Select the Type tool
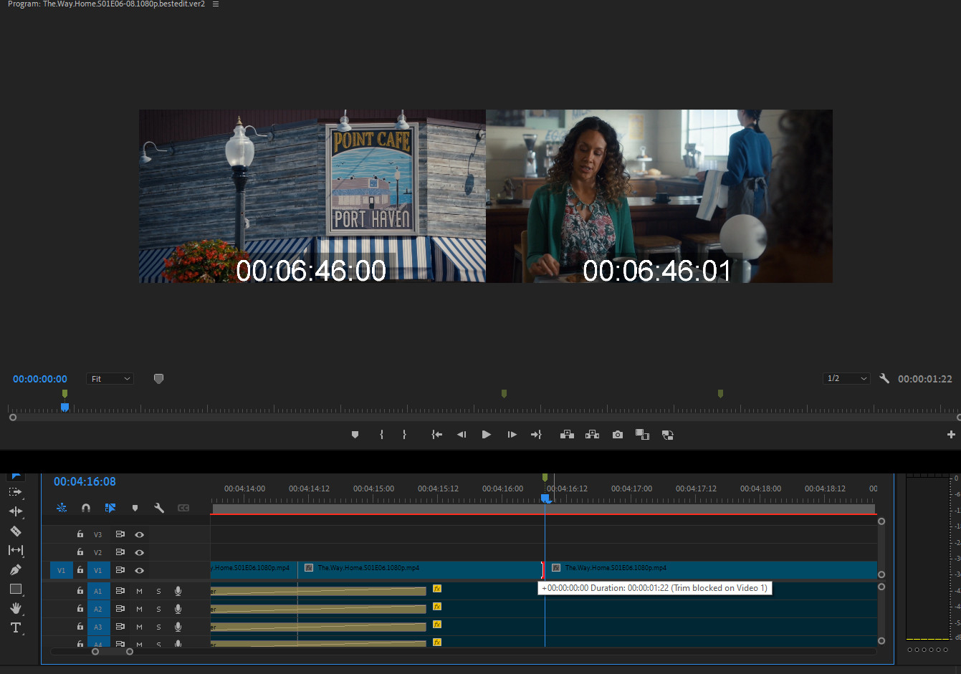The width and height of the screenshot is (961, 674). click(x=15, y=627)
